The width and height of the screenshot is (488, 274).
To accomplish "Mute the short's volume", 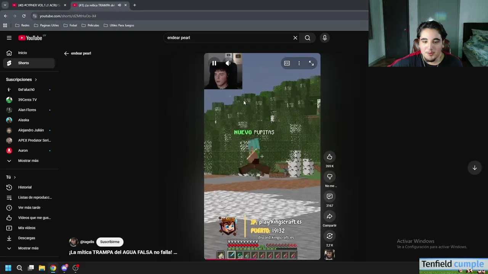I will [x=228, y=63].
